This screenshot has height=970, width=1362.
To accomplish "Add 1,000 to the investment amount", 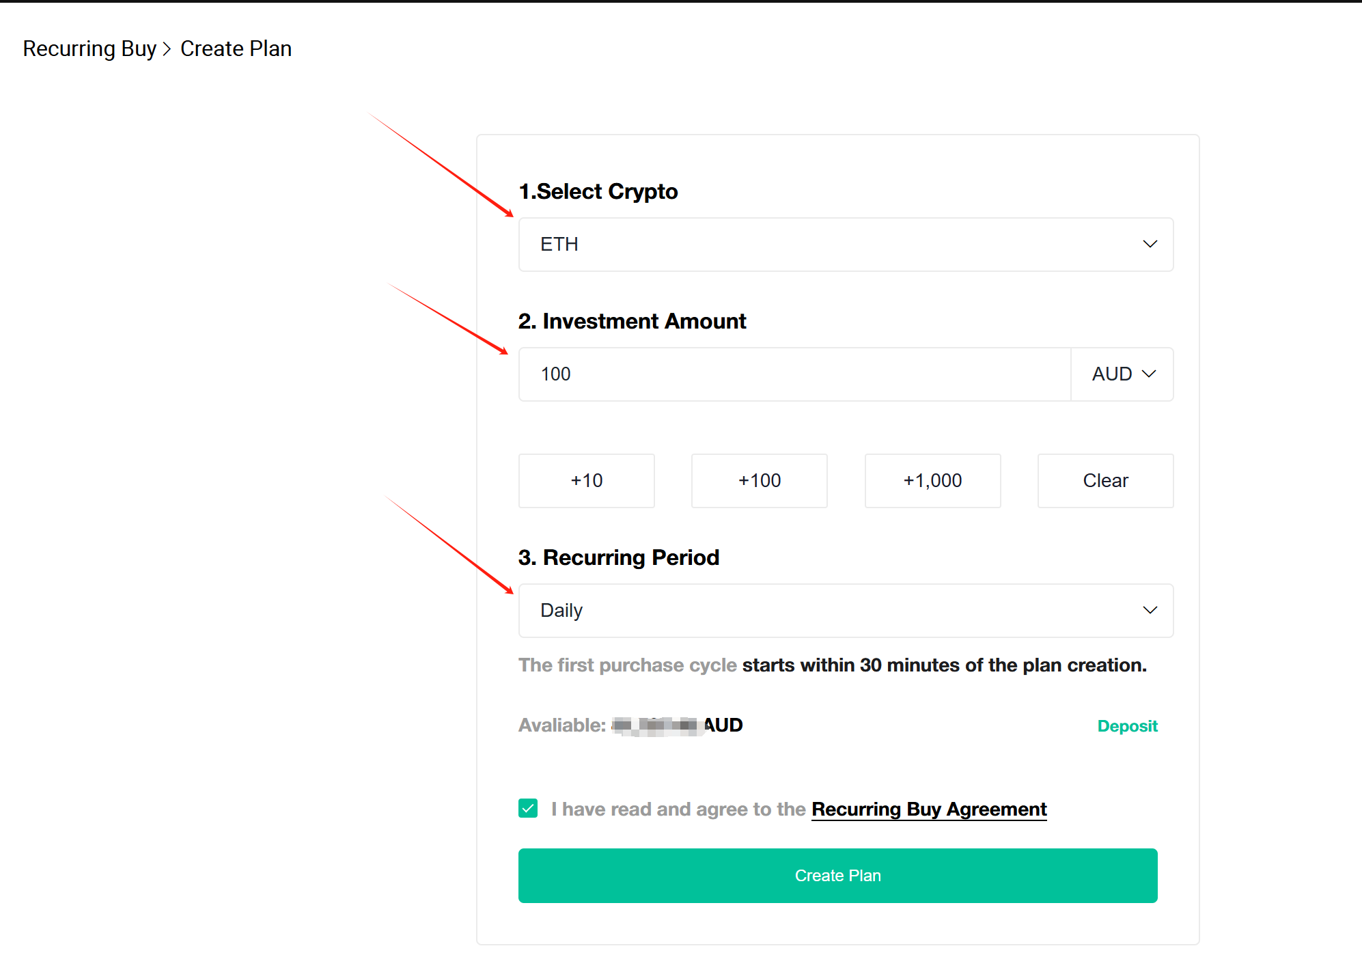I will coord(932,480).
